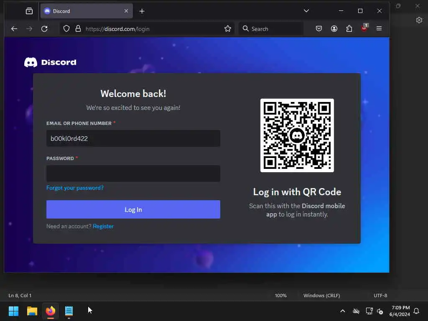Open clock and calendar showing 7:09 PM
The image size is (428, 321).
400,311
